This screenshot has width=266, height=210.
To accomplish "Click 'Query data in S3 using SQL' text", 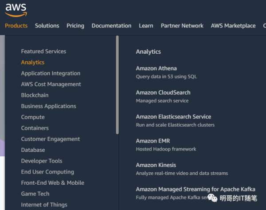I will (x=166, y=77).
